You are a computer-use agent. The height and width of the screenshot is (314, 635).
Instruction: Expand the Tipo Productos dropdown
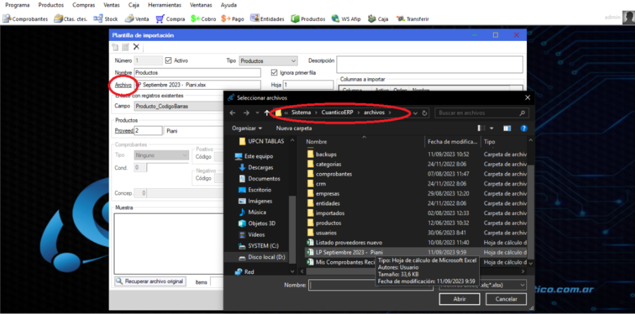coord(293,61)
